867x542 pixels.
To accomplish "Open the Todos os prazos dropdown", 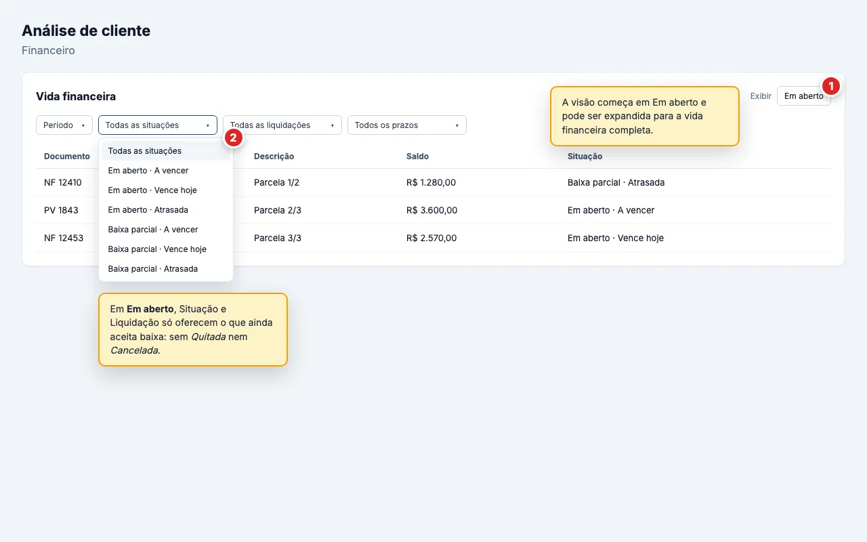I will [407, 125].
